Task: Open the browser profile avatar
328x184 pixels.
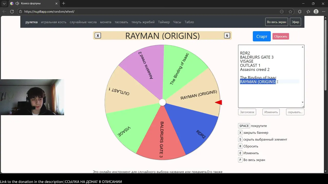Action: click(x=316, y=11)
